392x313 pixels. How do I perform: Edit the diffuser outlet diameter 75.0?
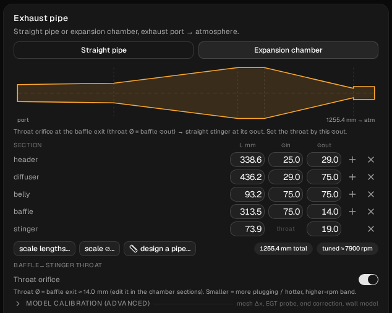324,177
